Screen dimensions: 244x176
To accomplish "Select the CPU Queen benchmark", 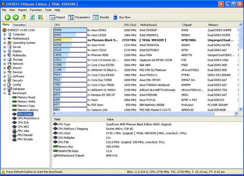I will [x=25, y=114].
